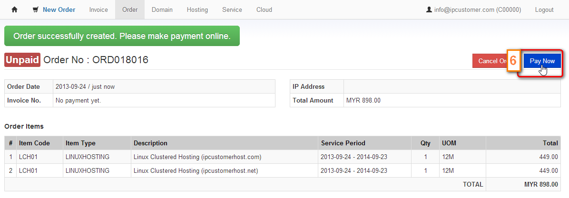The width and height of the screenshot is (569, 198).
Task: Select the ipcustomerhost.com hosting row
Action: [x=282, y=157]
